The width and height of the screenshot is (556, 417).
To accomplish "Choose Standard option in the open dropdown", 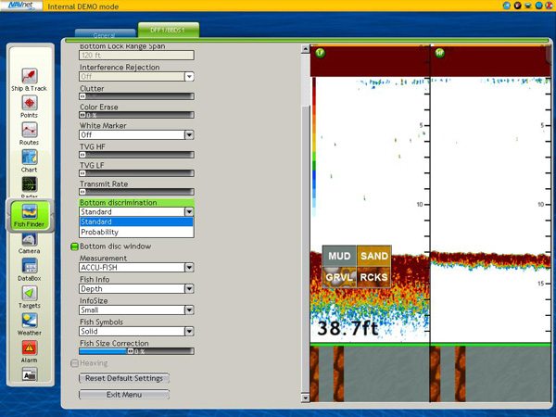I will click(x=135, y=222).
